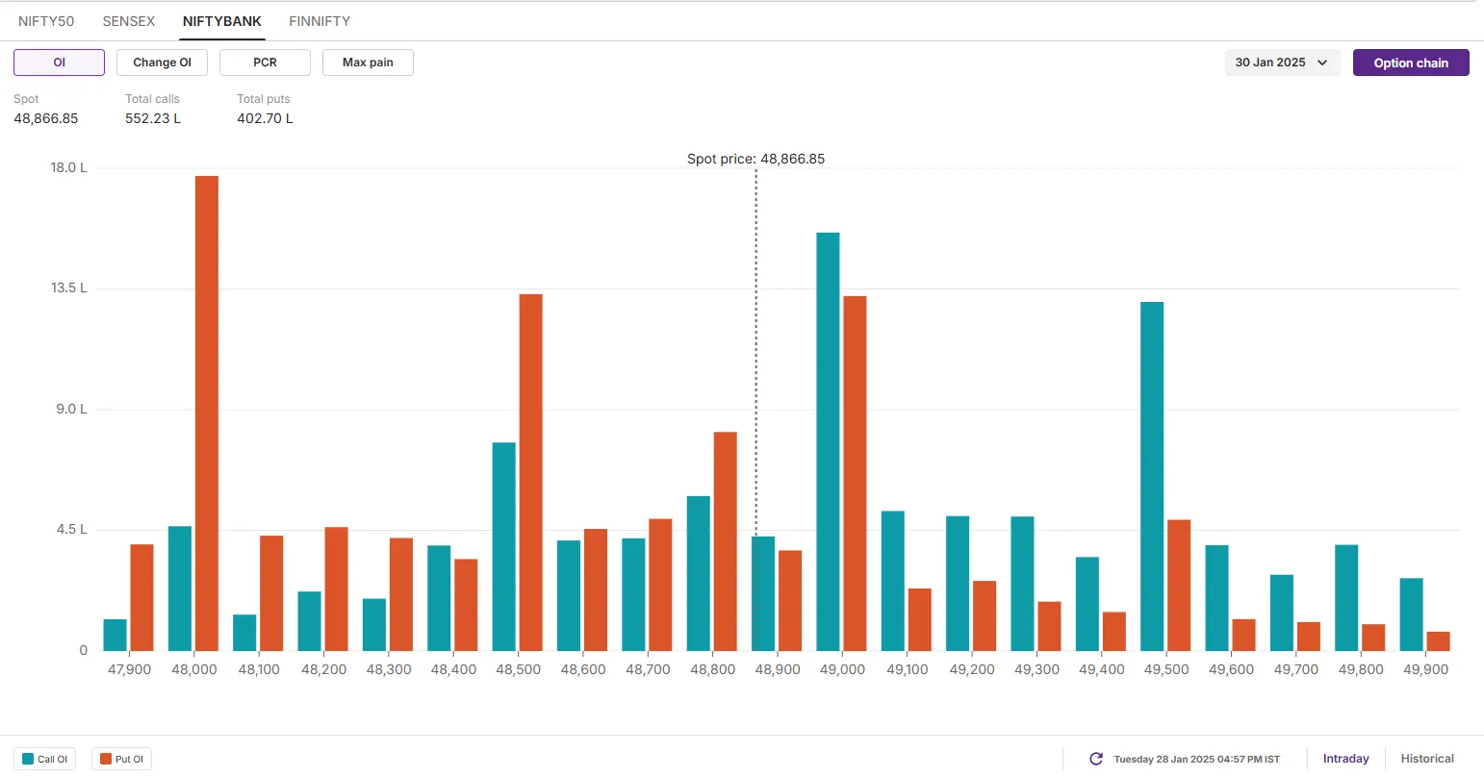Switch to Intraday mode
The image size is (1484, 777).
pos(1345,759)
